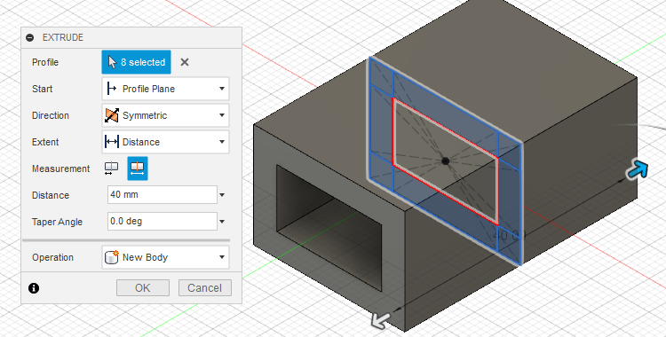Click the '8 selected' profile selector
This screenshot has width=666, height=337.
pos(137,62)
